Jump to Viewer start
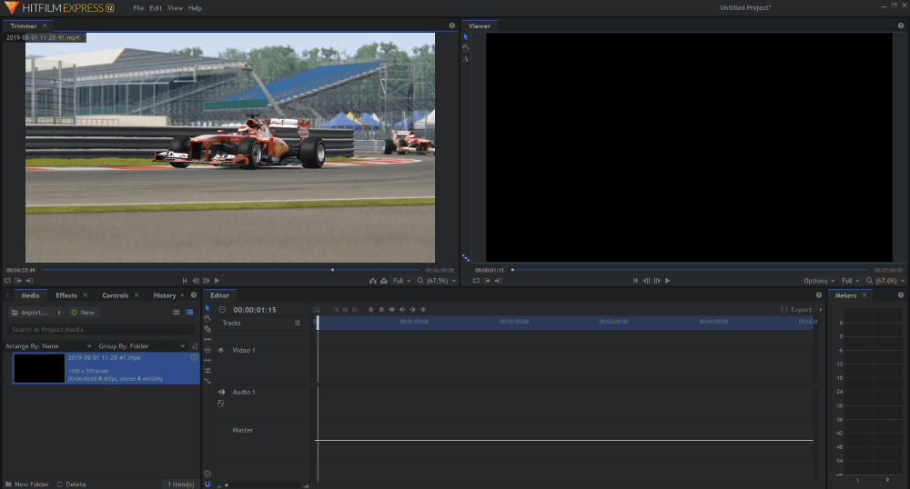 [635, 281]
